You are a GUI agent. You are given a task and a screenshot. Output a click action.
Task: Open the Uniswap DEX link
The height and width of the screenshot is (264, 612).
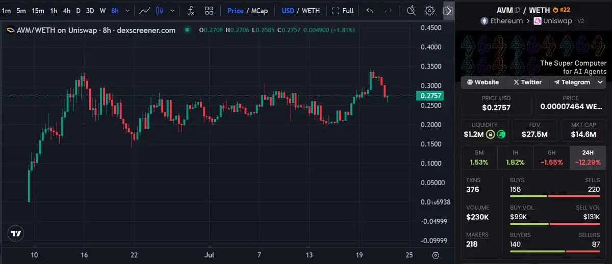pos(554,21)
